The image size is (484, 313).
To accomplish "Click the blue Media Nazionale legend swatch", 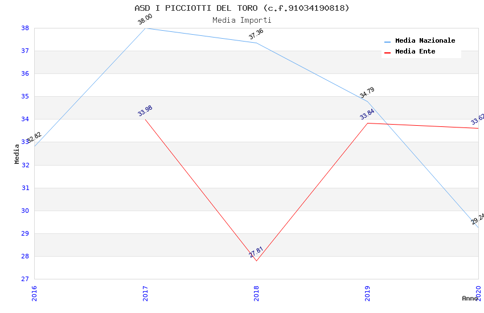I will (x=388, y=42).
